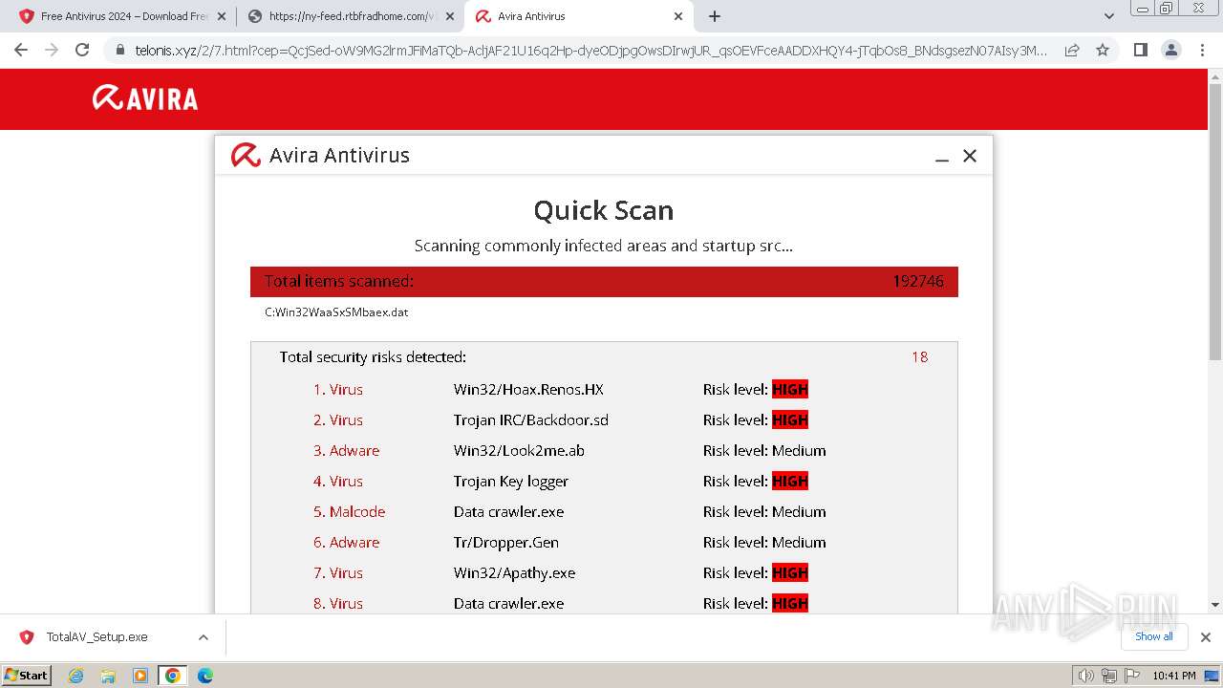This screenshot has width=1223, height=688.
Task: Reload the current page
Action: [x=82, y=50]
